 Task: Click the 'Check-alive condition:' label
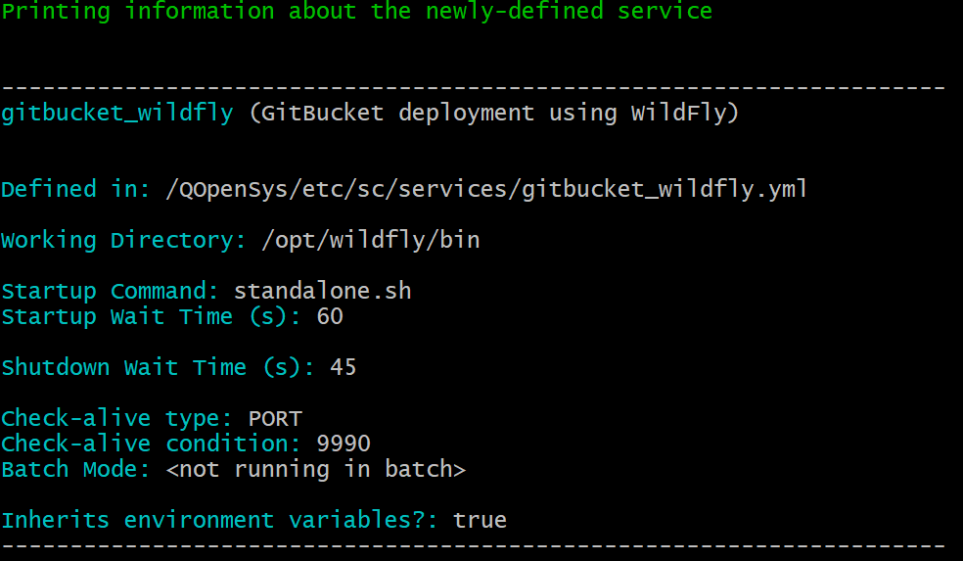pyautogui.click(x=151, y=444)
